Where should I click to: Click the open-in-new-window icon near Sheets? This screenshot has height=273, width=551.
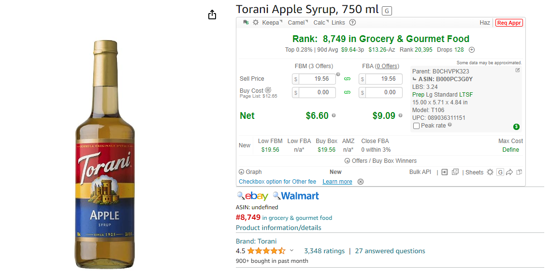pos(455,172)
